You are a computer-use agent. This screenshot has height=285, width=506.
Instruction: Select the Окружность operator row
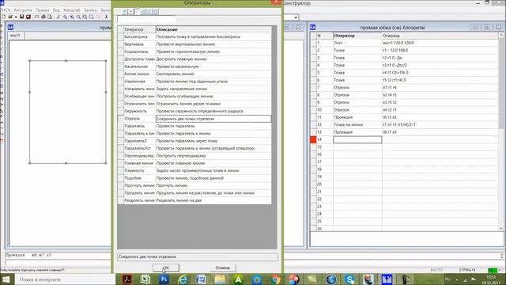point(194,111)
